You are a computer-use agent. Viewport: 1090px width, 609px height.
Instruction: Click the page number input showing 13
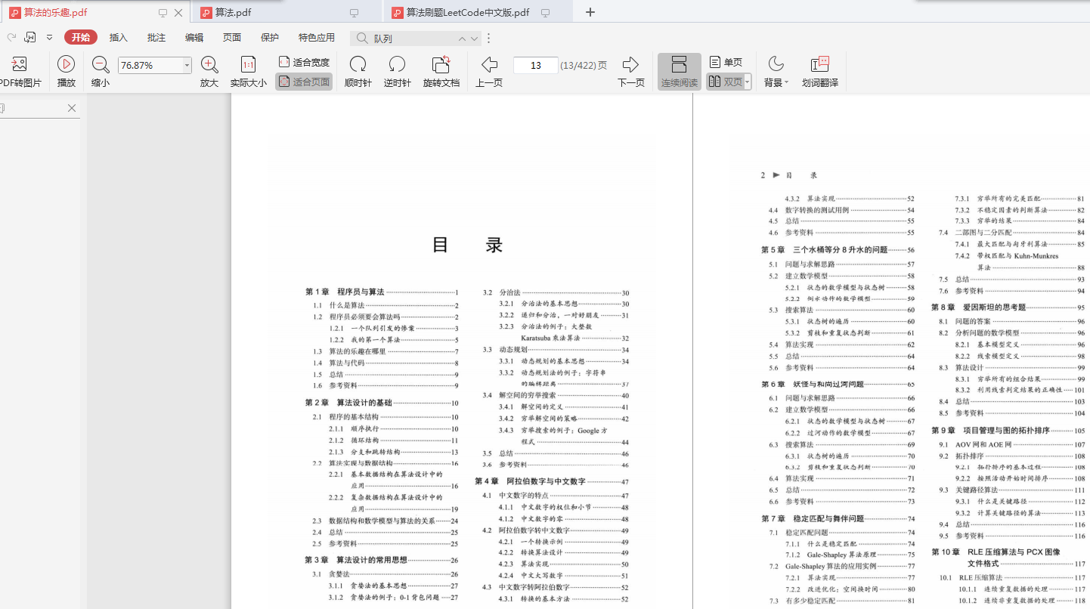(535, 65)
